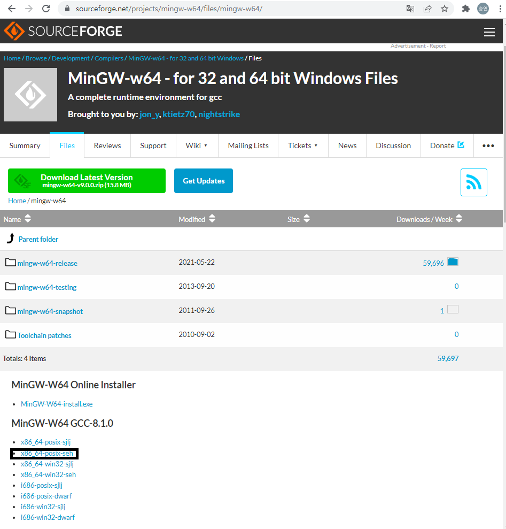Click the Get Updates button

point(203,181)
